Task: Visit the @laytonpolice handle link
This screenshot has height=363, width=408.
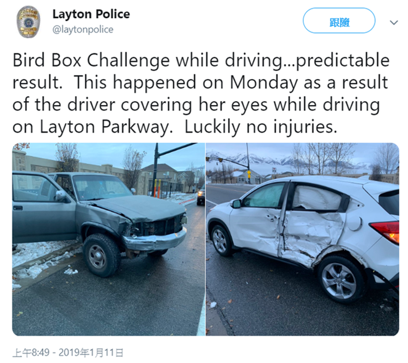Action: (83, 29)
